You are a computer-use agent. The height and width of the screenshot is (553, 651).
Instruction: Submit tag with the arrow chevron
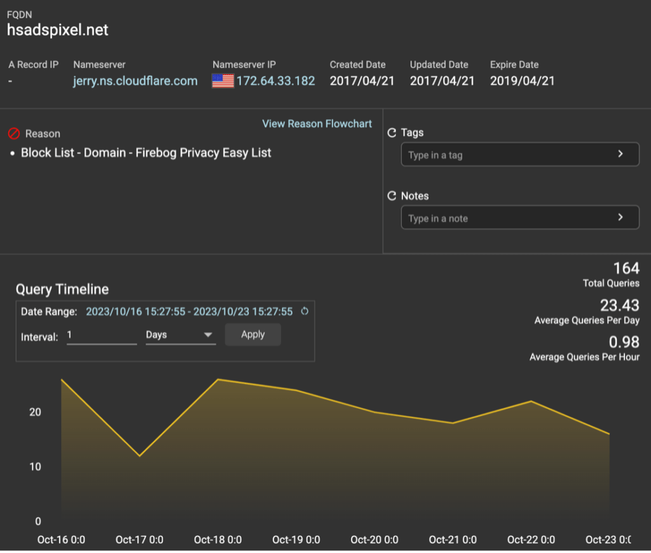[x=620, y=154]
